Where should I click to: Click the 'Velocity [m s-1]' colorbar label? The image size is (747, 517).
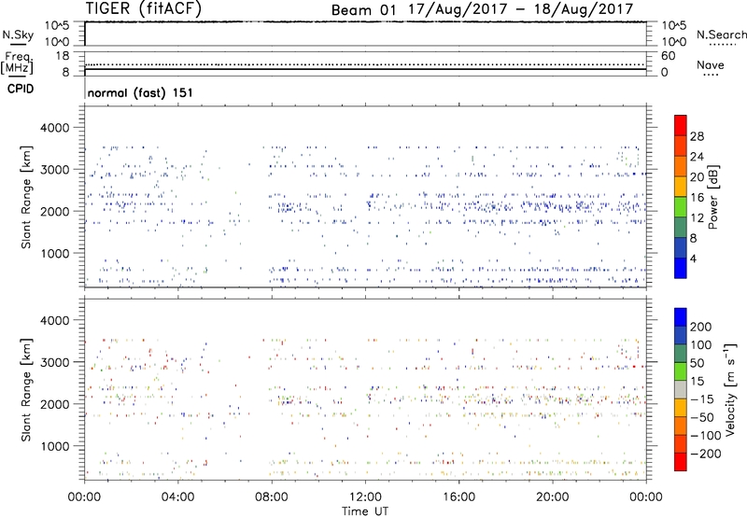coord(730,389)
